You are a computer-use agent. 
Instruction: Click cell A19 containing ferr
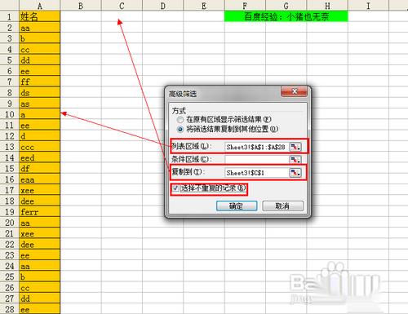point(40,212)
